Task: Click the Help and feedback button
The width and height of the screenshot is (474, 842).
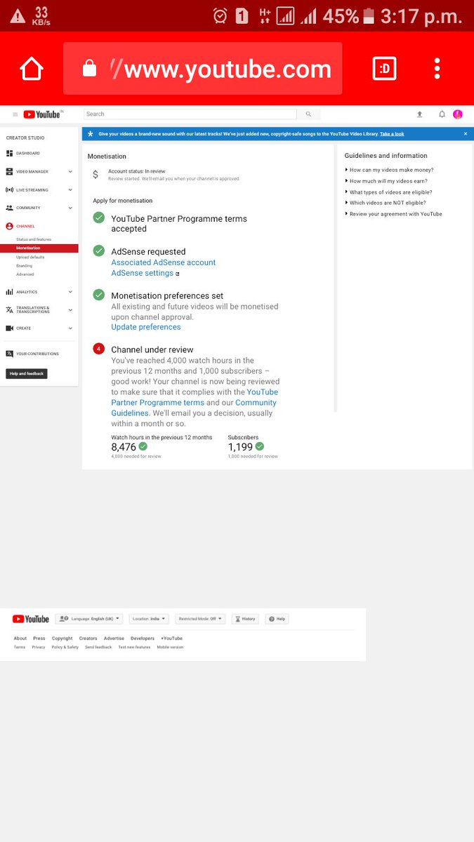Action: coord(27,374)
